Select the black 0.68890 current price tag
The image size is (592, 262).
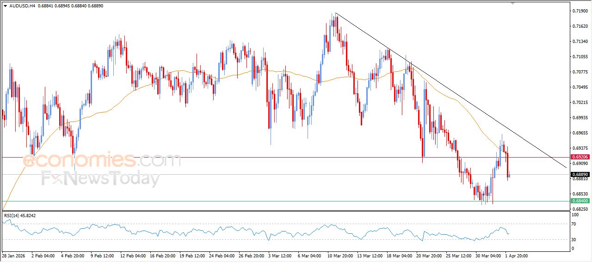click(580, 175)
